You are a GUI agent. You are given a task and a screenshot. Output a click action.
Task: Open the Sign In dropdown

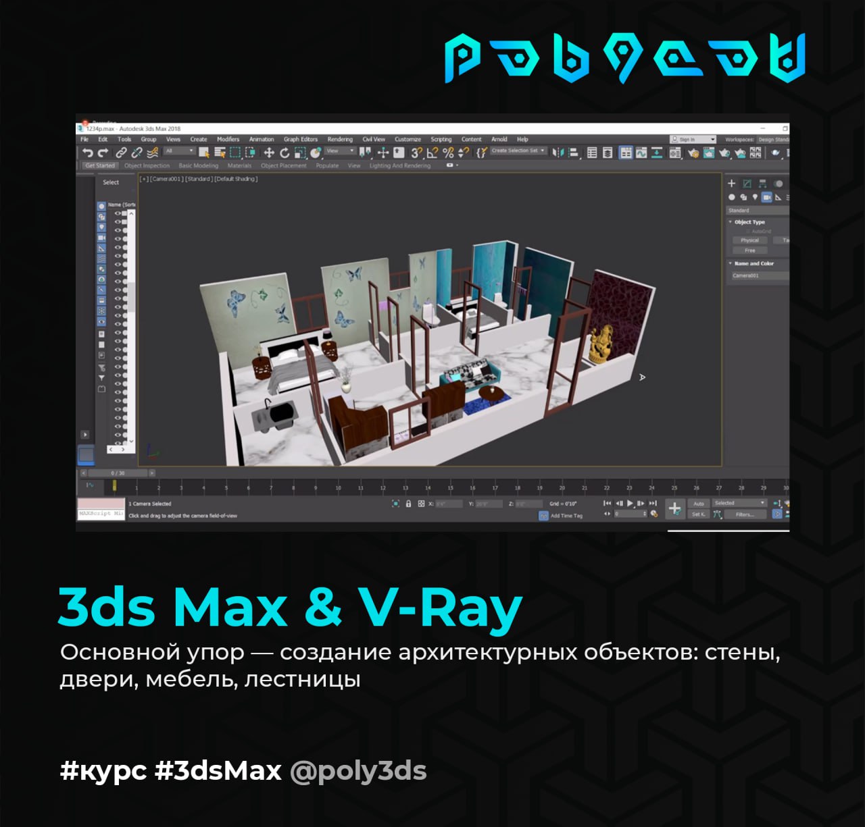point(693,139)
